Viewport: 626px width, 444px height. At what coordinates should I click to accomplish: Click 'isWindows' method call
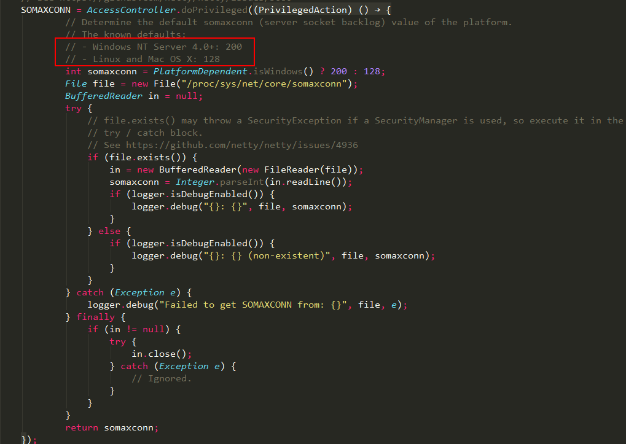point(278,71)
